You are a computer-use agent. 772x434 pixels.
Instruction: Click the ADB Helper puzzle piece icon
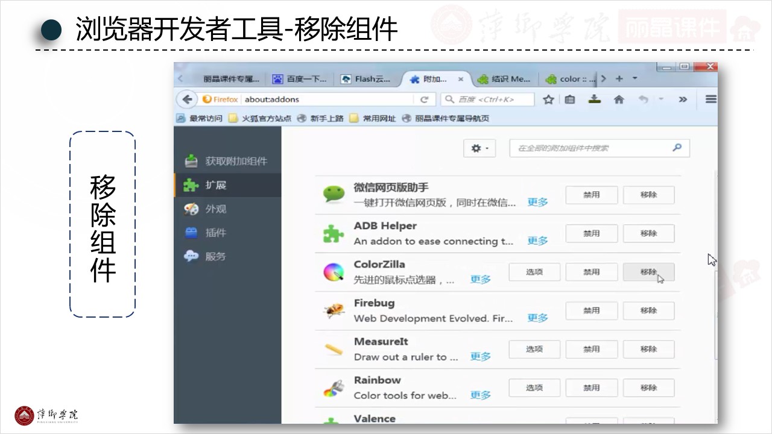click(x=334, y=233)
